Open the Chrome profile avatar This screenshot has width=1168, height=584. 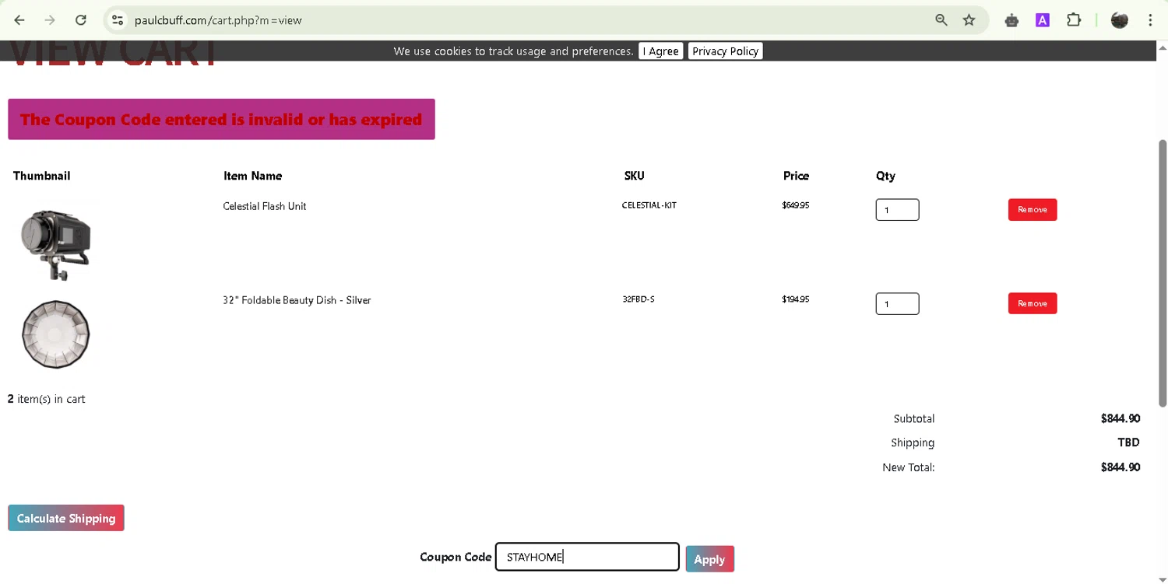[x=1120, y=20]
